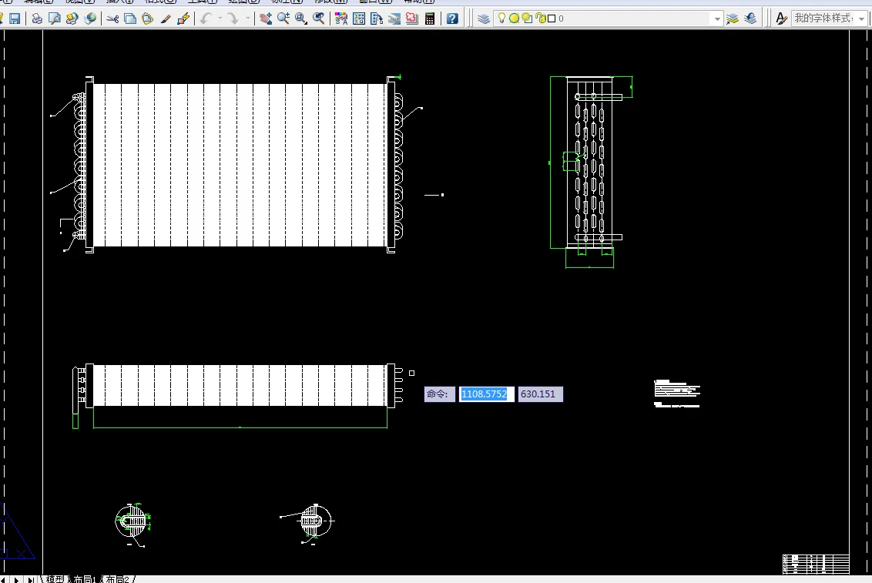Click the Block Editor lightning icon

tap(183, 18)
